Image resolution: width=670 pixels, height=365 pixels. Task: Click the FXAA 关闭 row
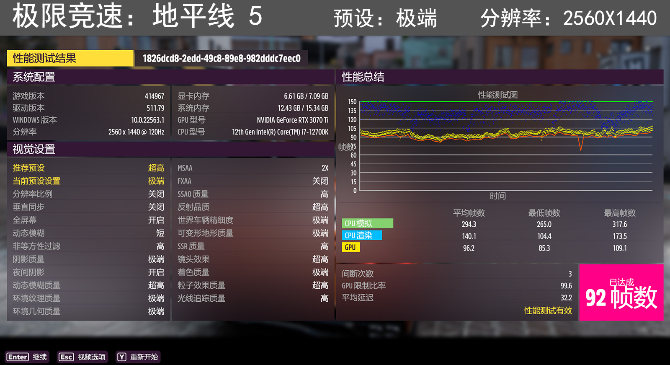click(x=253, y=181)
